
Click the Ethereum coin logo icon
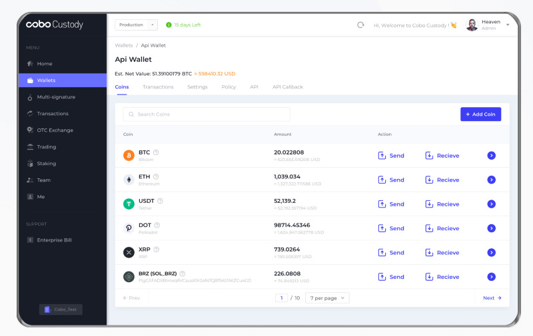(x=129, y=180)
